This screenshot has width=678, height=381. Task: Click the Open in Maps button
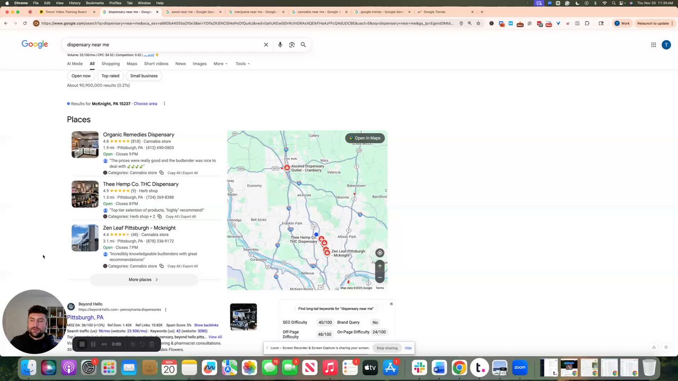tap(364, 138)
